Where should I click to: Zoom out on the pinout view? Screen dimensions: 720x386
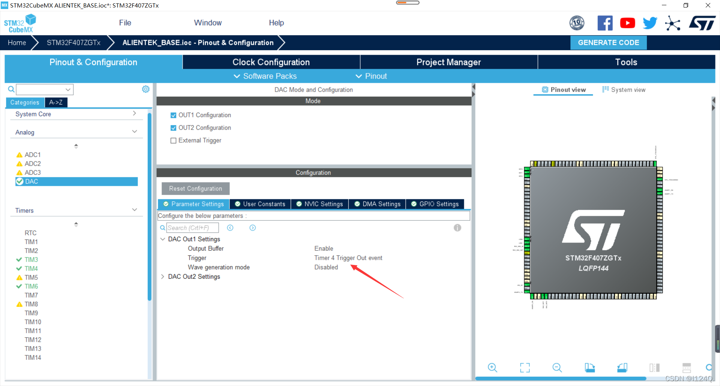[557, 368]
